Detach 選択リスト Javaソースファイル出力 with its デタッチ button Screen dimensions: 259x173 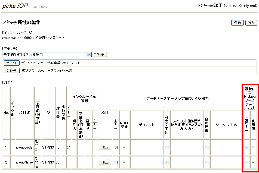(x=11, y=71)
